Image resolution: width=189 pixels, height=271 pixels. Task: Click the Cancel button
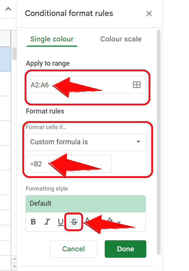(x=73, y=249)
